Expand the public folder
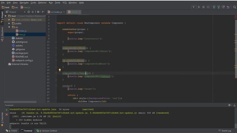Screen dimensions: 237x133 tap(9, 23)
